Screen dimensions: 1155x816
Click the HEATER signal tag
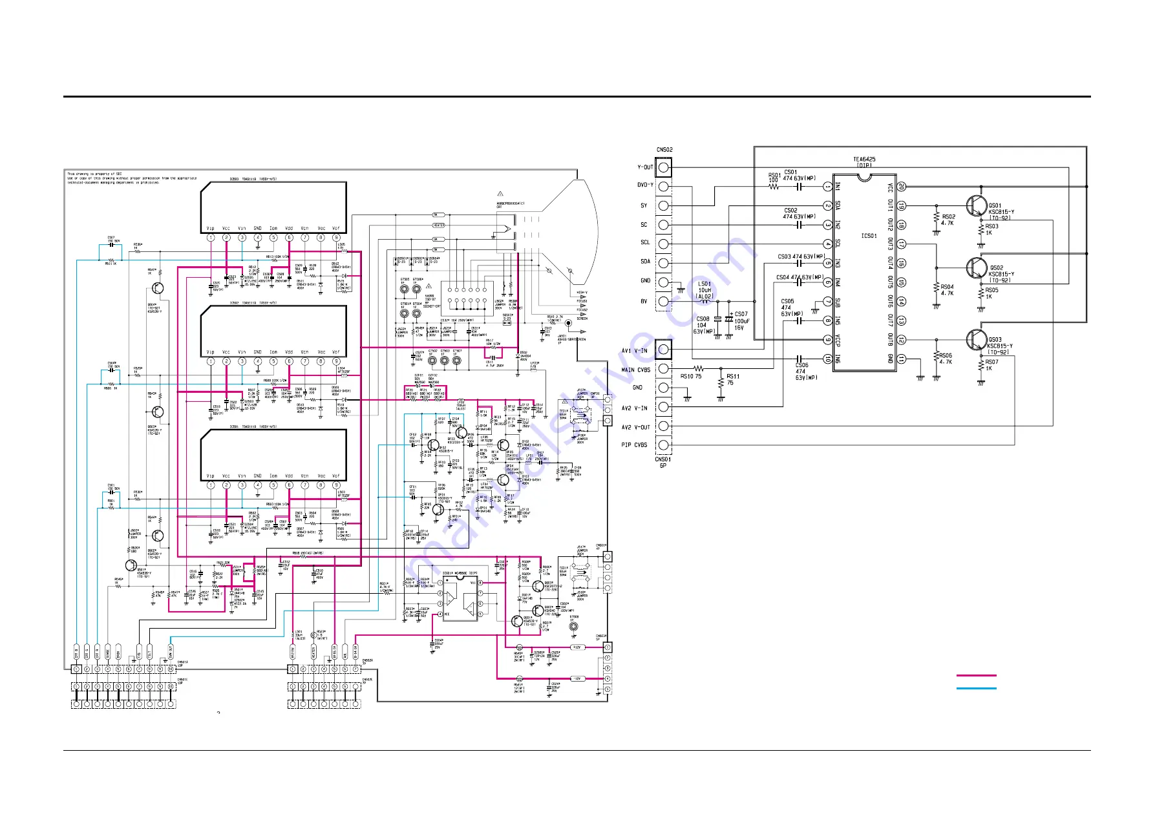[438, 225]
